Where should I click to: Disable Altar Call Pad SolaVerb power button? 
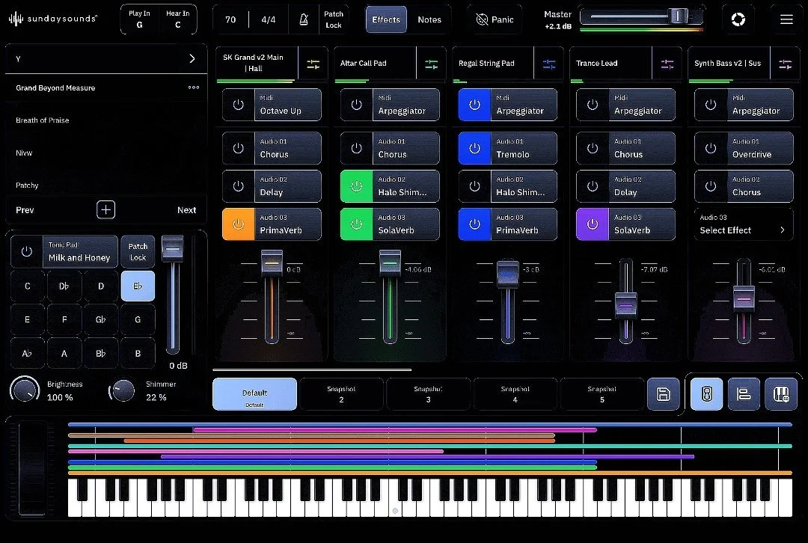click(x=357, y=224)
